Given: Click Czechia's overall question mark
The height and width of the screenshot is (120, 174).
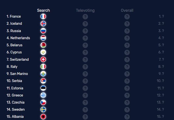Looking at the screenshot, I should pyautogui.click(x=127, y=102).
